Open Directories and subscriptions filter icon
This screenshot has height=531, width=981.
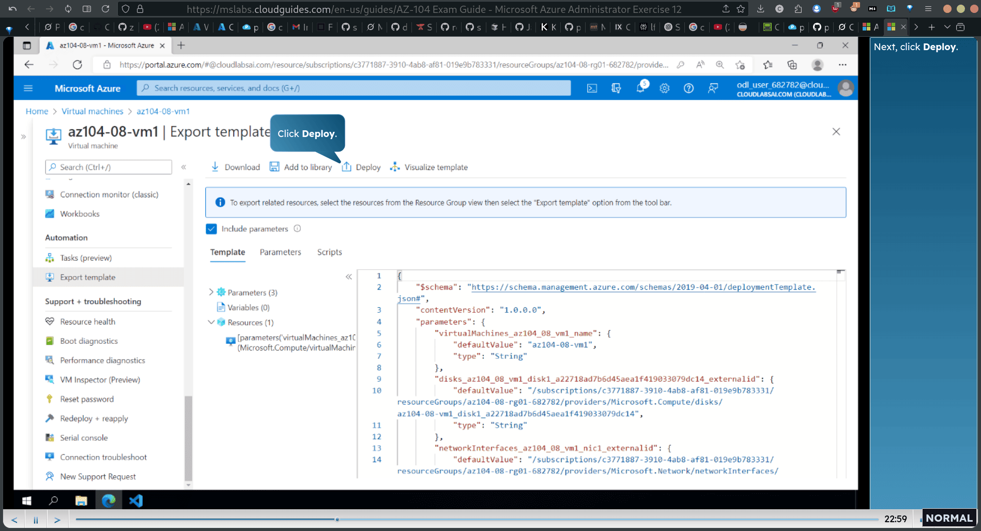click(616, 88)
